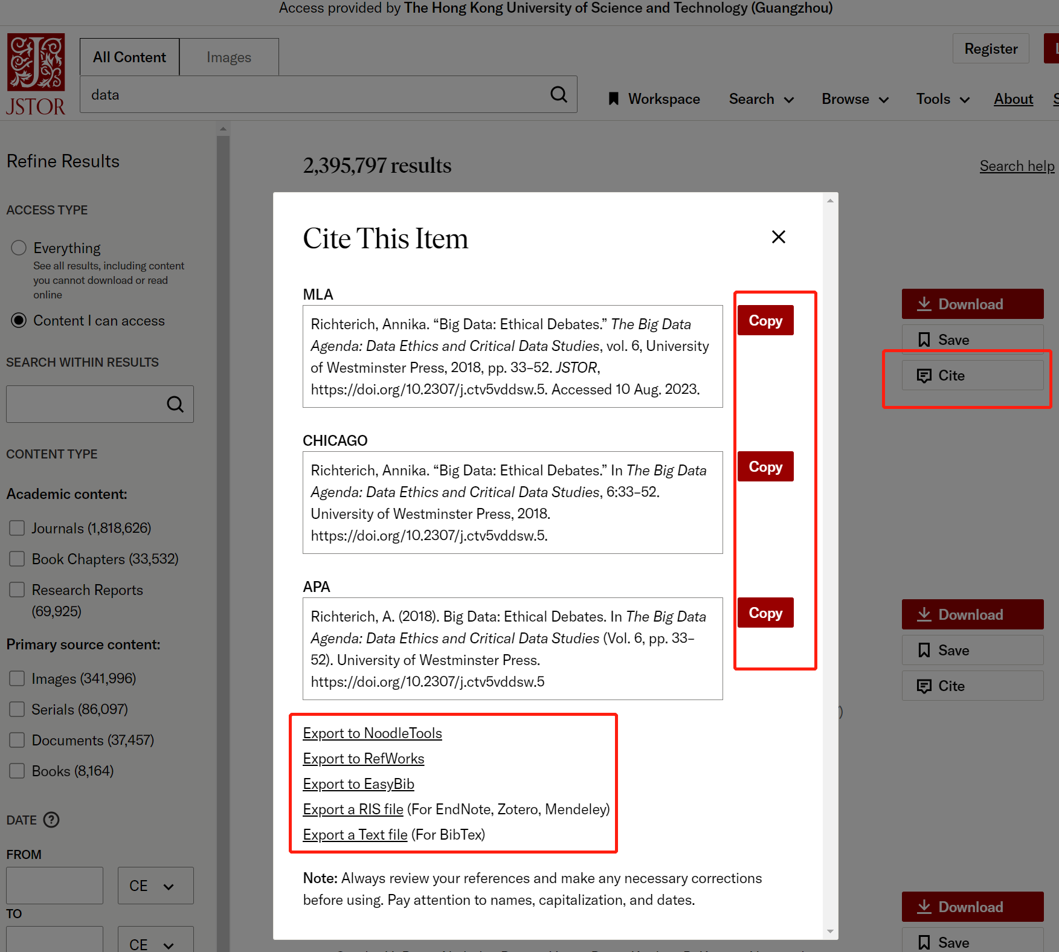
Task: Open Workspace via the bookmark icon
Action: coord(613,98)
